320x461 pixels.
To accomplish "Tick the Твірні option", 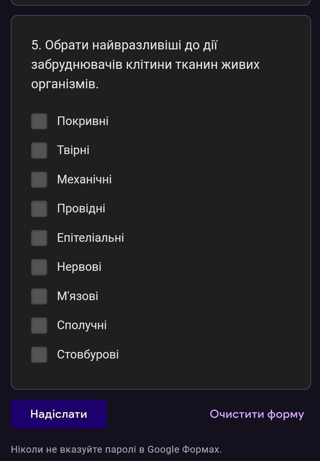I will 39,150.
